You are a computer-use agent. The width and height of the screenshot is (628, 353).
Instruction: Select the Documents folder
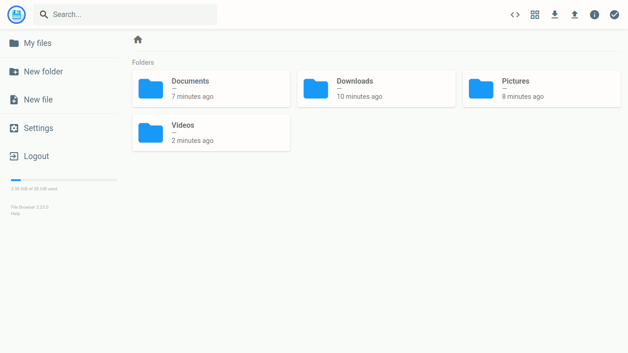(211, 89)
